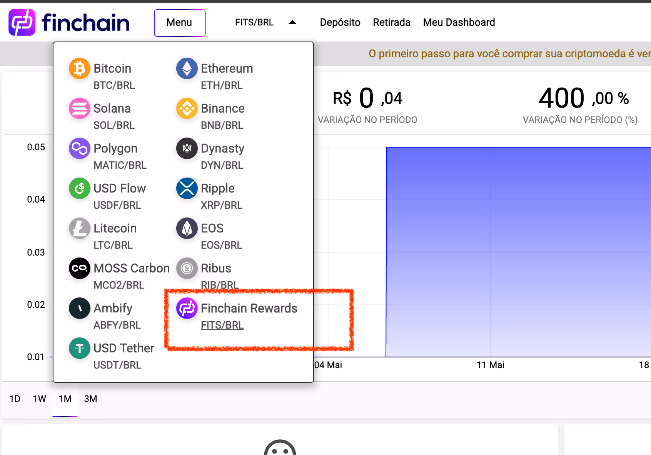Click the MOSS Carbon label
651x455 pixels.
point(132,268)
